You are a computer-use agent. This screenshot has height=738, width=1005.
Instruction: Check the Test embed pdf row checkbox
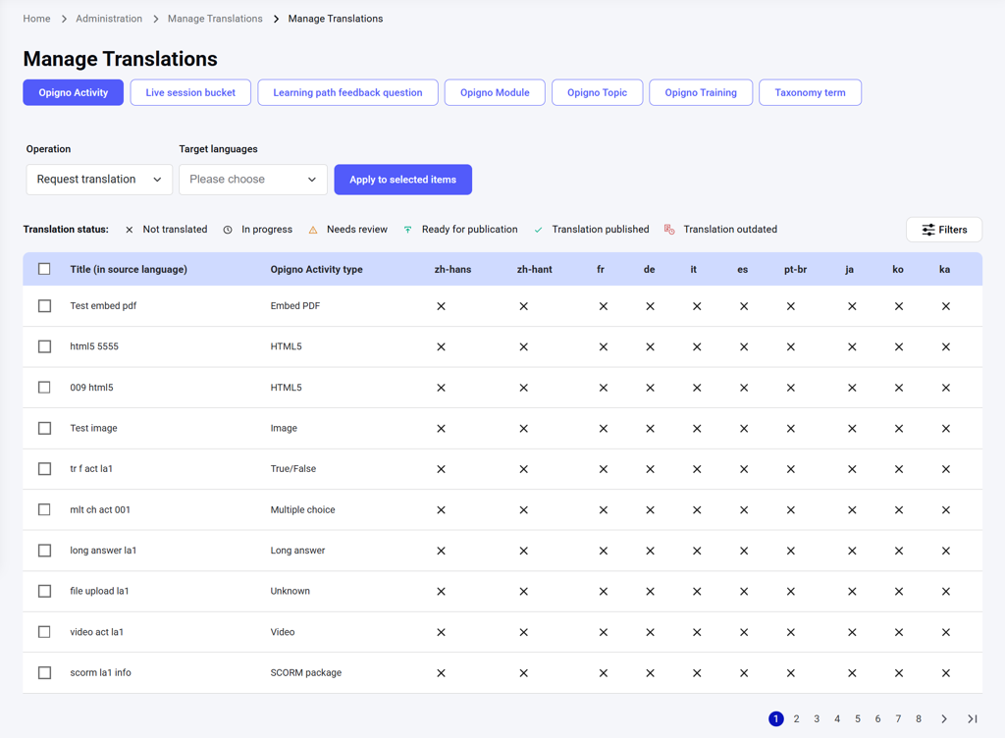(x=44, y=306)
